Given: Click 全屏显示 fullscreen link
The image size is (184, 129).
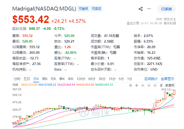Looking at the screenshot, I should point(167,79).
